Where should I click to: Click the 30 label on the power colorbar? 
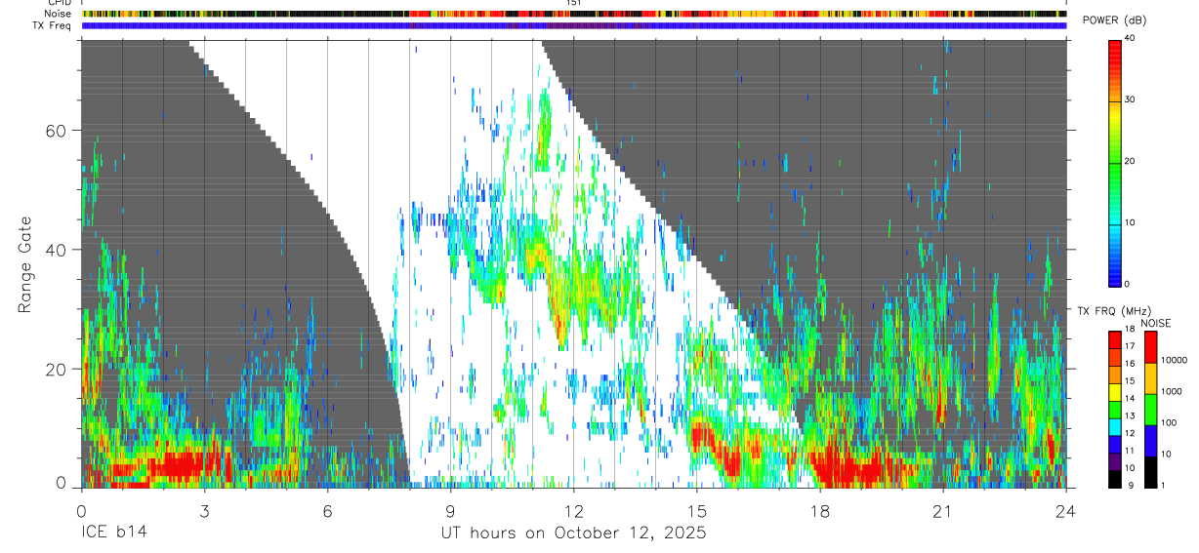click(x=1131, y=100)
